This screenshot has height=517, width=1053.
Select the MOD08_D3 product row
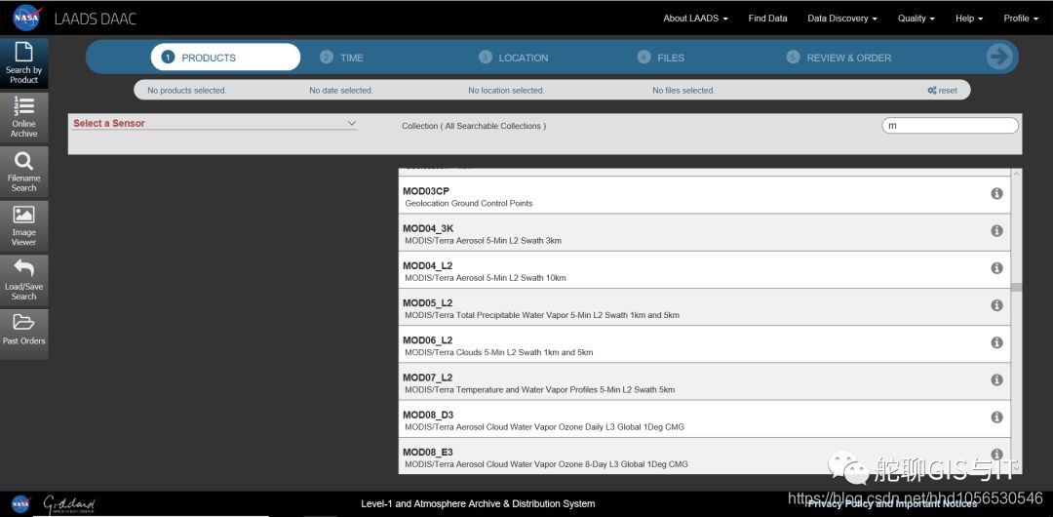705,419
